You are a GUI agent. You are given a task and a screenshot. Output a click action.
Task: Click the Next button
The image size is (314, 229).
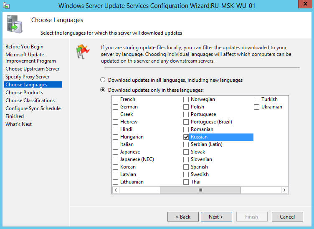[216, 217]
